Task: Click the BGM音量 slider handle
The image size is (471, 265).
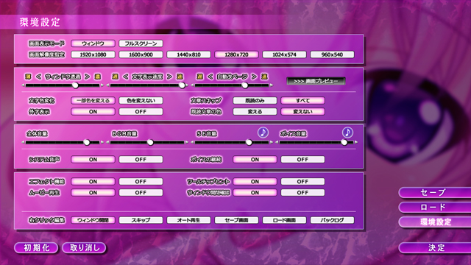Action: 150,142
